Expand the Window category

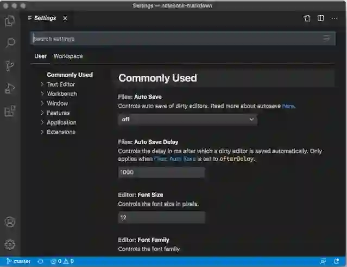tap(58, 103)
